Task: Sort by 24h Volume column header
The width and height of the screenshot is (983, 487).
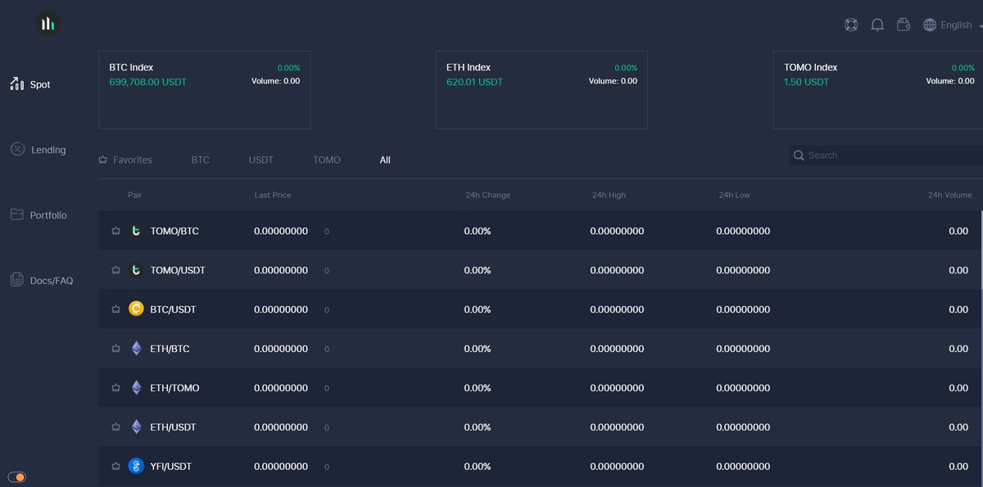Action: pos(949,195)
